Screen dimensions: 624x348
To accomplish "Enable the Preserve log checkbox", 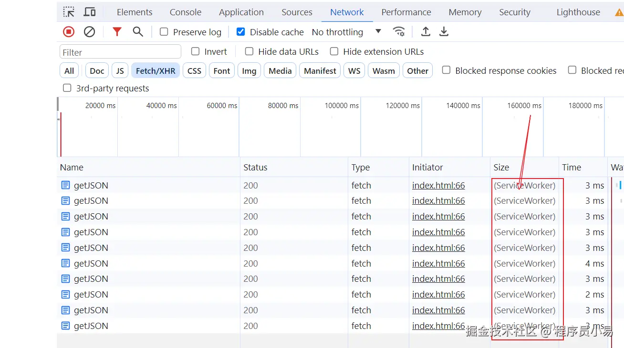I will pyautogui.click(x=164, y=32).
